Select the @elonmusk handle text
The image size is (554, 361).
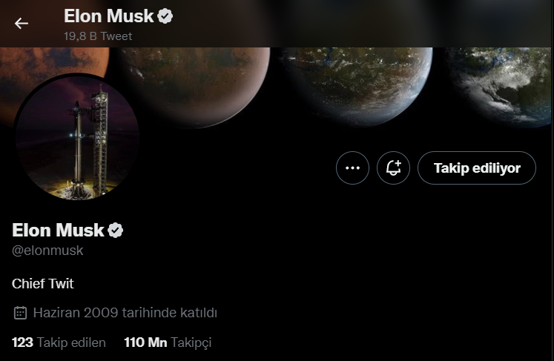48,251
